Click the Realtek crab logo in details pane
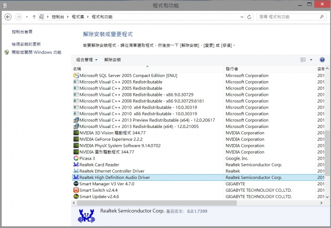 coord(86,216)
